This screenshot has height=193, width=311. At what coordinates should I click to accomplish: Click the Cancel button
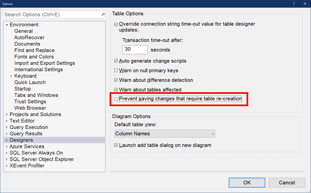287,183
